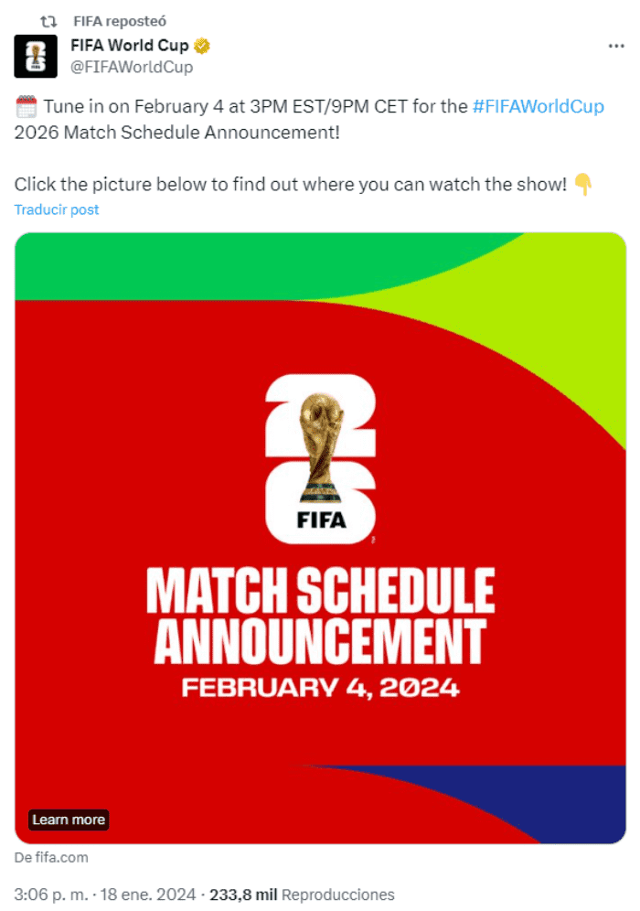Open the "FIFA reposteó" repost label

click(120, 20)
